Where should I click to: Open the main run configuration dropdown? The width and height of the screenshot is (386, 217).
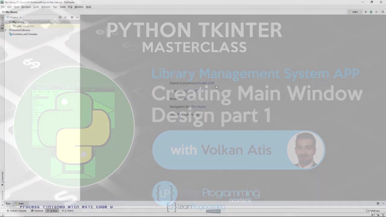coord(355,12)
